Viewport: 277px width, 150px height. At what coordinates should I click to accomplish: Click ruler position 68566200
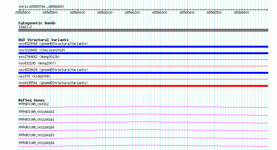coord(132,12)
